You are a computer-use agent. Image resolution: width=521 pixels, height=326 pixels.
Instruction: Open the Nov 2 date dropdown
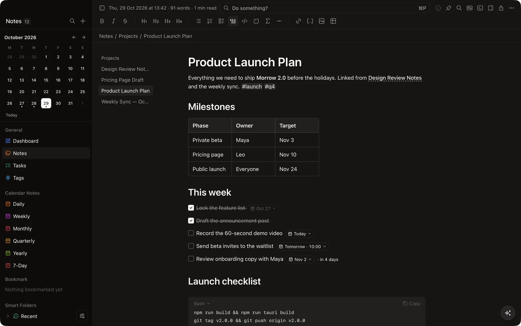(300, 259)
